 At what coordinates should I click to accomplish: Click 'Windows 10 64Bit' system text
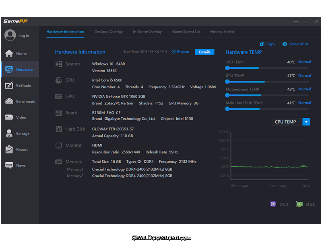[108, 64]
